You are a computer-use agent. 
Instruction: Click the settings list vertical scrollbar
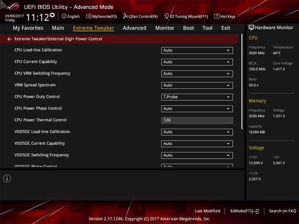(242, 82)
